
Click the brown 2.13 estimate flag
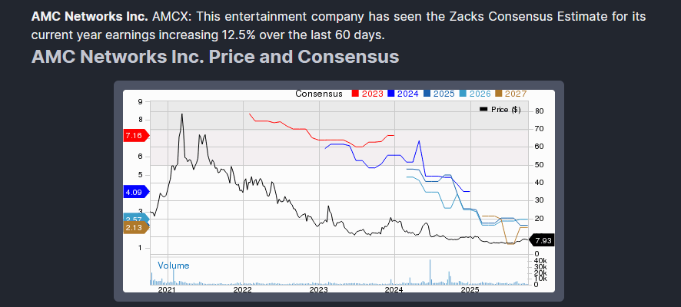coord(134,227)
